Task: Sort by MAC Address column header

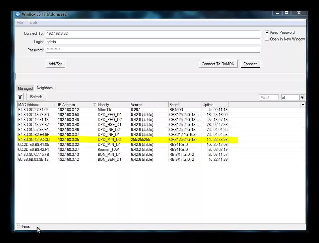Action: (37, 105)
